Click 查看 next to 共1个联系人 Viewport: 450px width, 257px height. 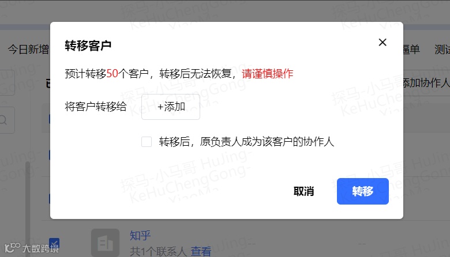point(201,251)
